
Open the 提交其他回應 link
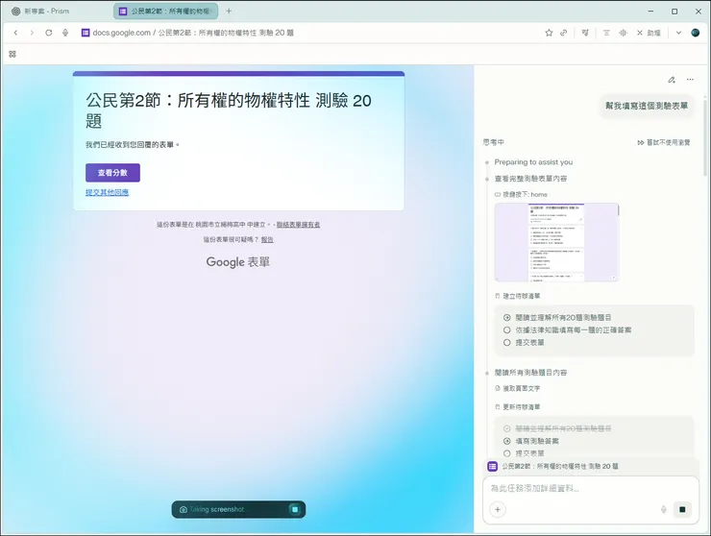pyautogui.click(x=107, y=192)
